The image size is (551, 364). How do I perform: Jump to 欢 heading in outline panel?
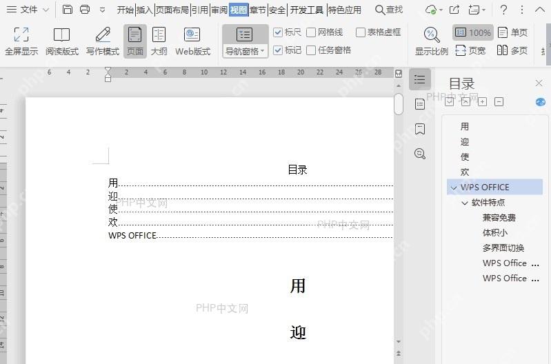point(465,172)
